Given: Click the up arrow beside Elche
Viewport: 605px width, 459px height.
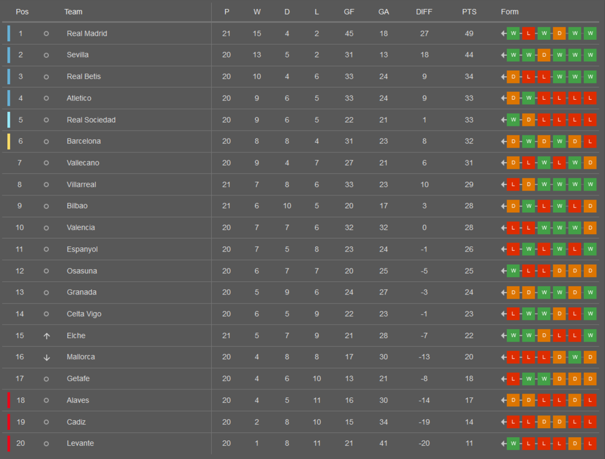Looking at the screenshot, I should (x=47, y=336).
